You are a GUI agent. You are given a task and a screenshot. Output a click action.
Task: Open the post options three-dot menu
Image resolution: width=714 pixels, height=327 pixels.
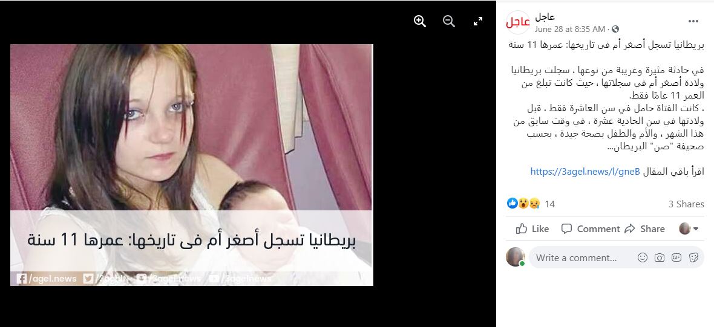point(693,21)
